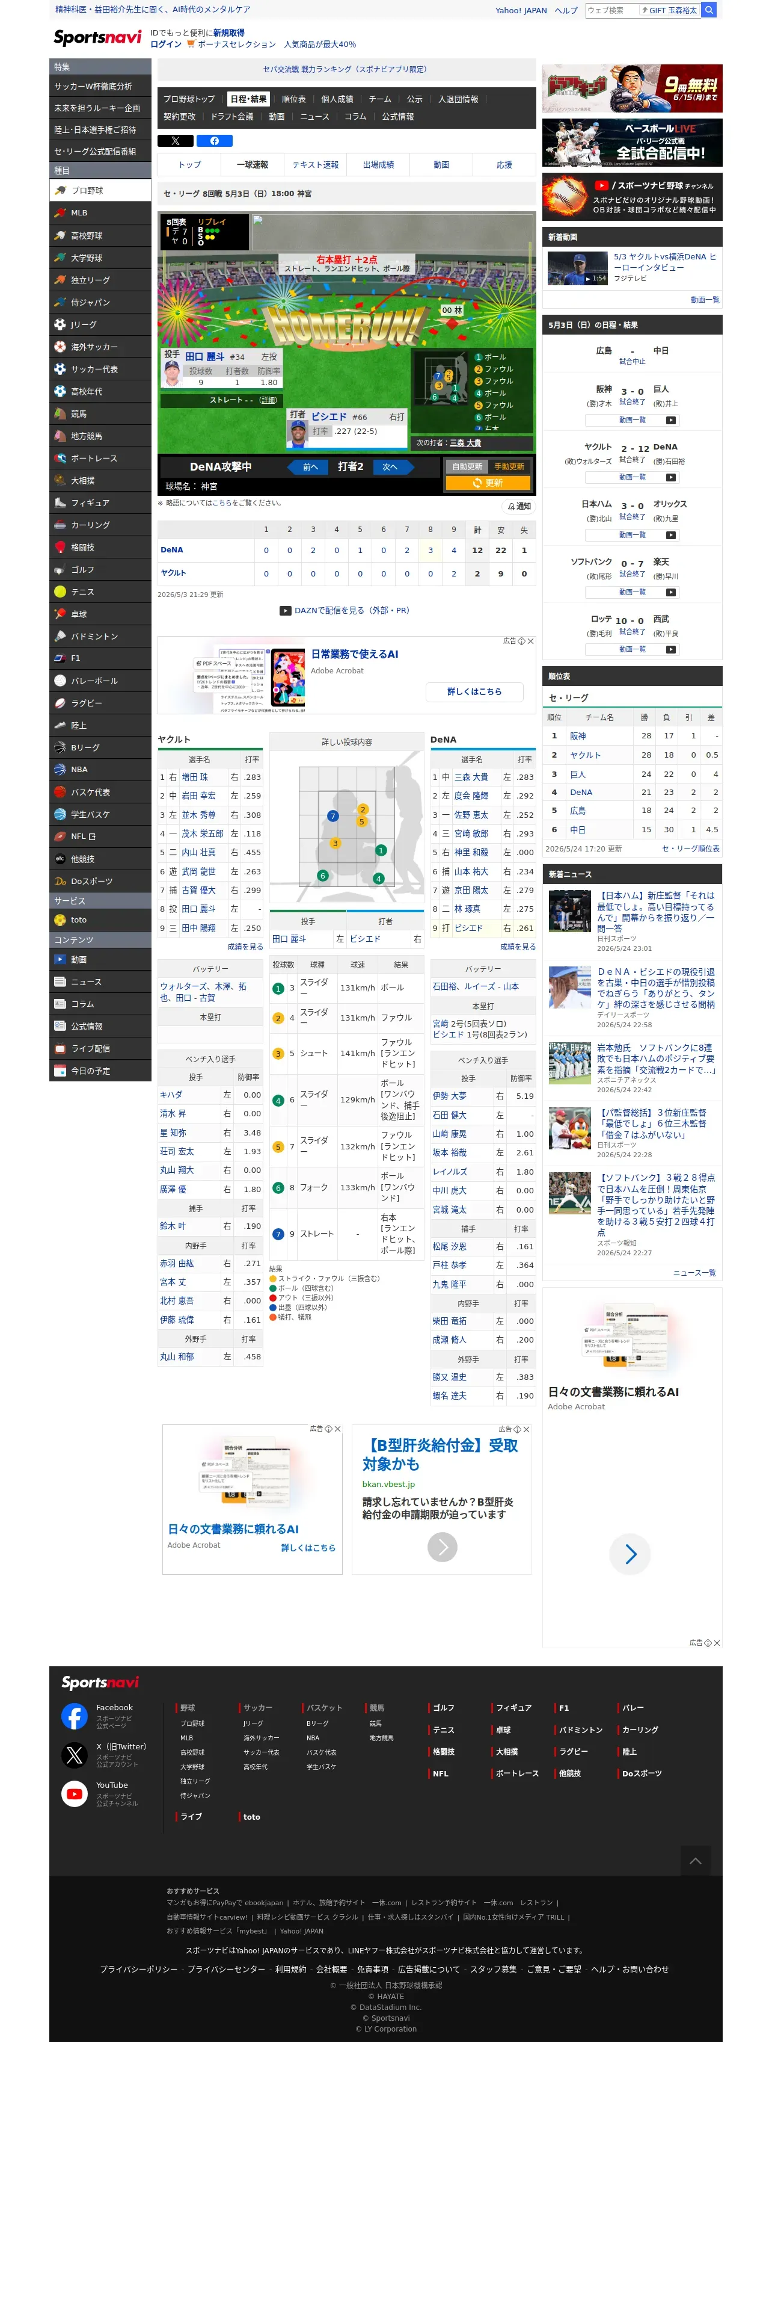Select 順位表 in the プロ野球 navigation

[294, 99]
